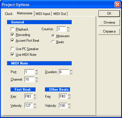Open the MIDI Out tab

(60, 14)
